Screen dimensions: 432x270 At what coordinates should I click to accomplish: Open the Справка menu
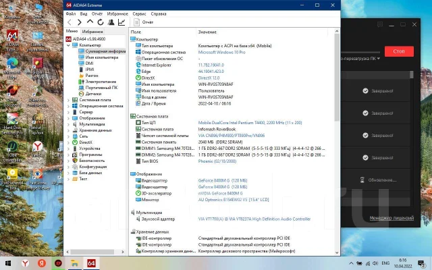coord(159,13)
